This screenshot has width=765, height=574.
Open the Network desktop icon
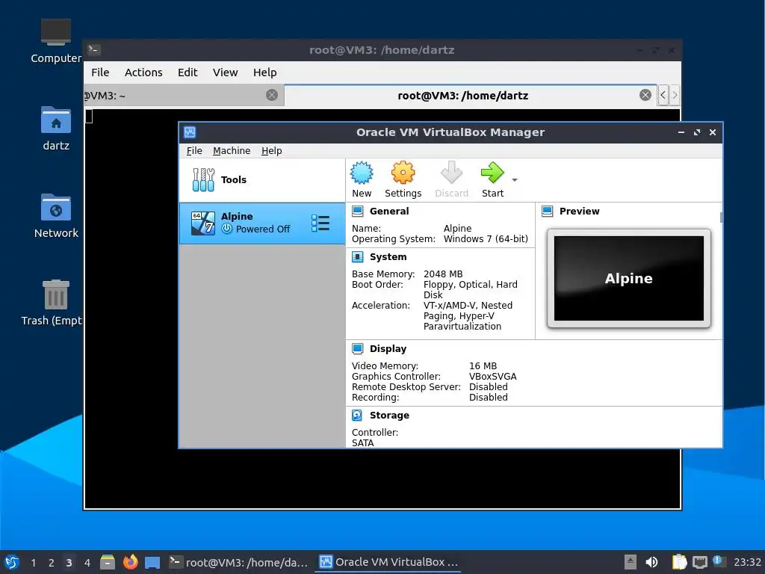[55, 216]
